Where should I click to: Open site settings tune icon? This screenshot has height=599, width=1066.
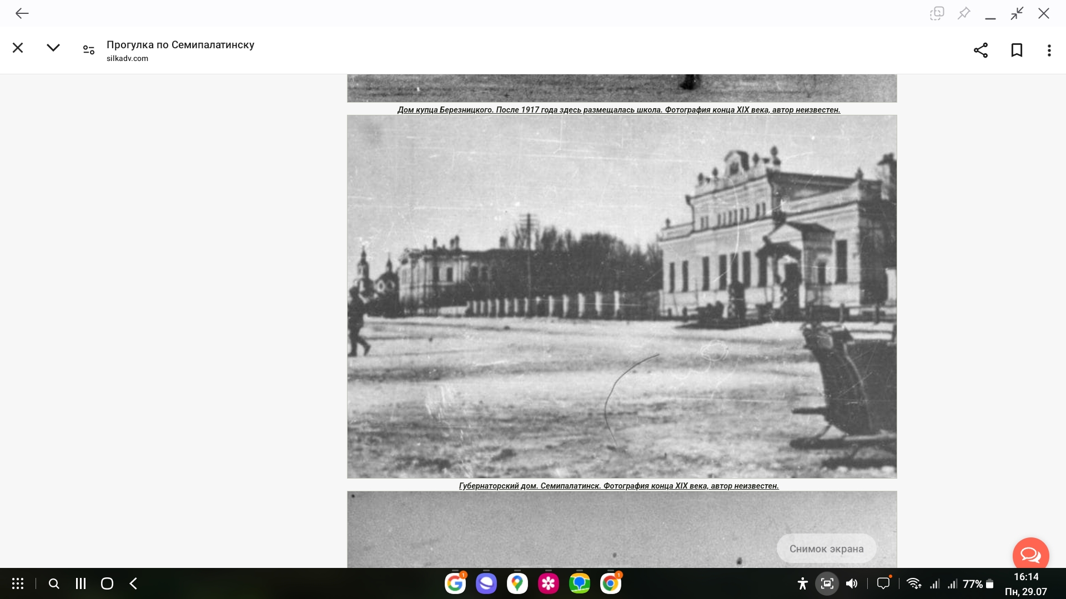click(x=88, y=50)
